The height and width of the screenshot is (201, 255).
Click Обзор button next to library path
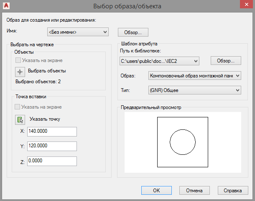point(226,61)
